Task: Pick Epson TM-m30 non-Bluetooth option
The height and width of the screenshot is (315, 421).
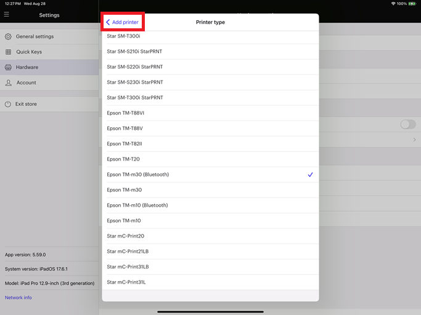Action: [x=211, y=190]
